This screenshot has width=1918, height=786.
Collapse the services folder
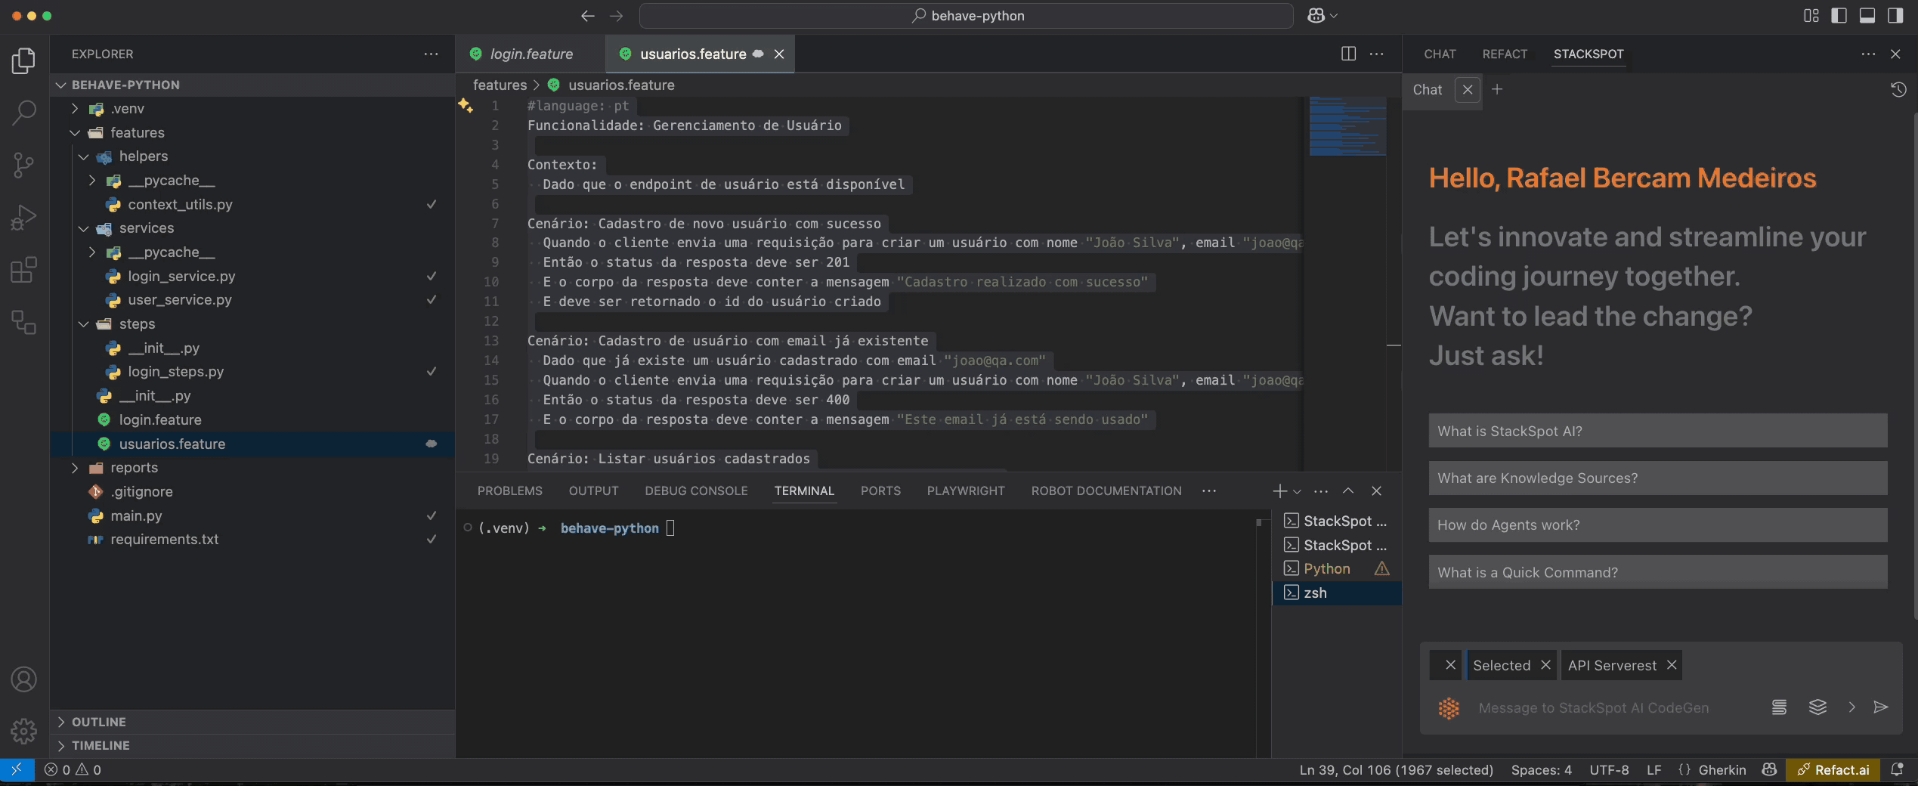(x=84, y=228)
